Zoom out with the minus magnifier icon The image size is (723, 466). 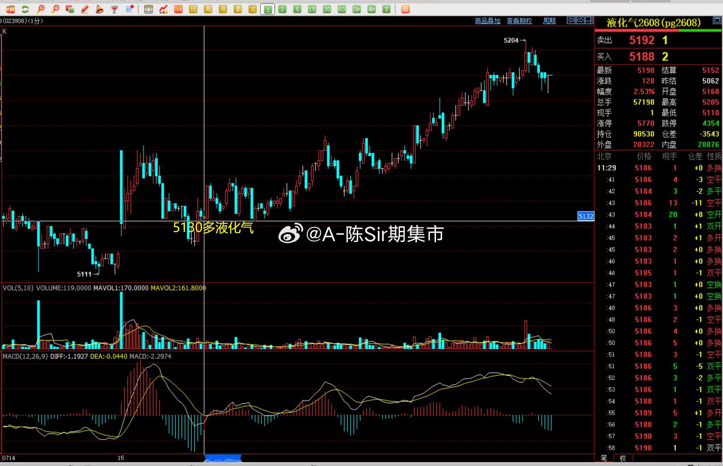[55, 9]
